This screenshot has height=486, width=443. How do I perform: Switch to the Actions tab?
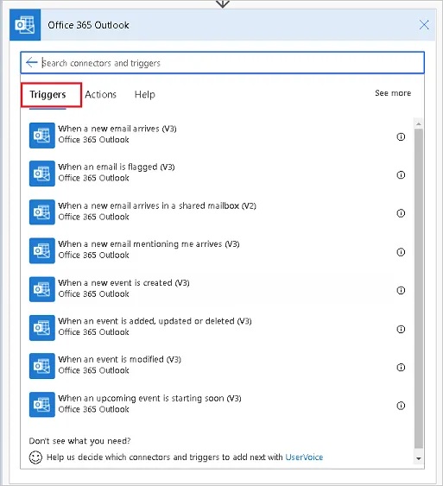100,95
